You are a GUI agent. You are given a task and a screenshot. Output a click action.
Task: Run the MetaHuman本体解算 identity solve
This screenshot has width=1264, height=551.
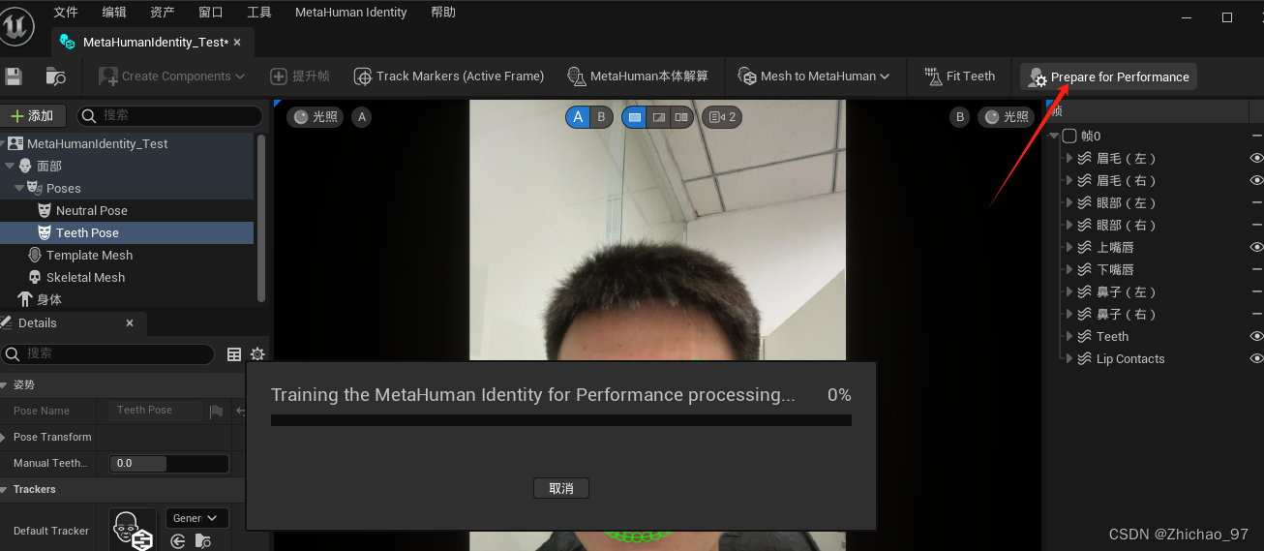[638, 76]
